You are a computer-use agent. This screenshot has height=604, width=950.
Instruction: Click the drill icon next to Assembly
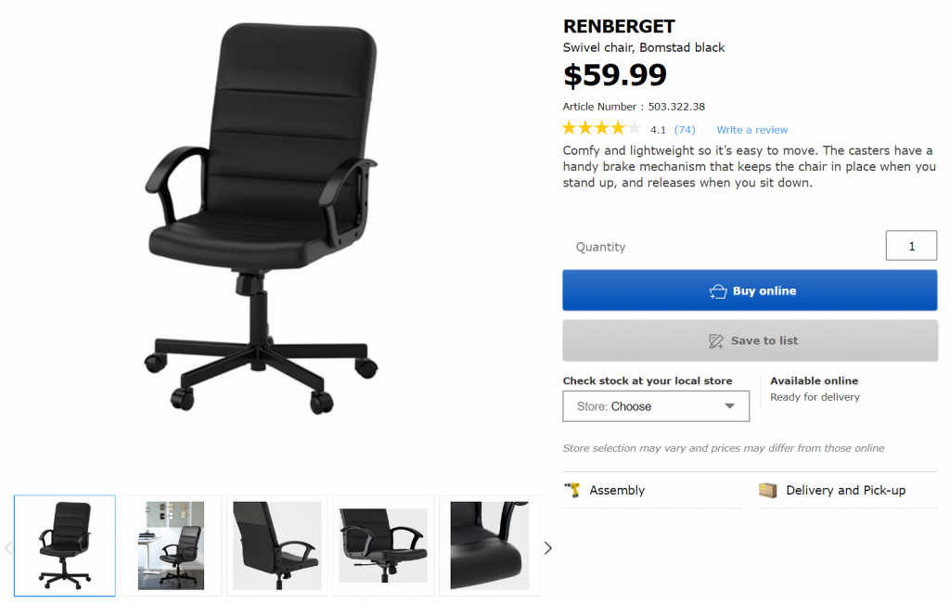tap(571, 490)
